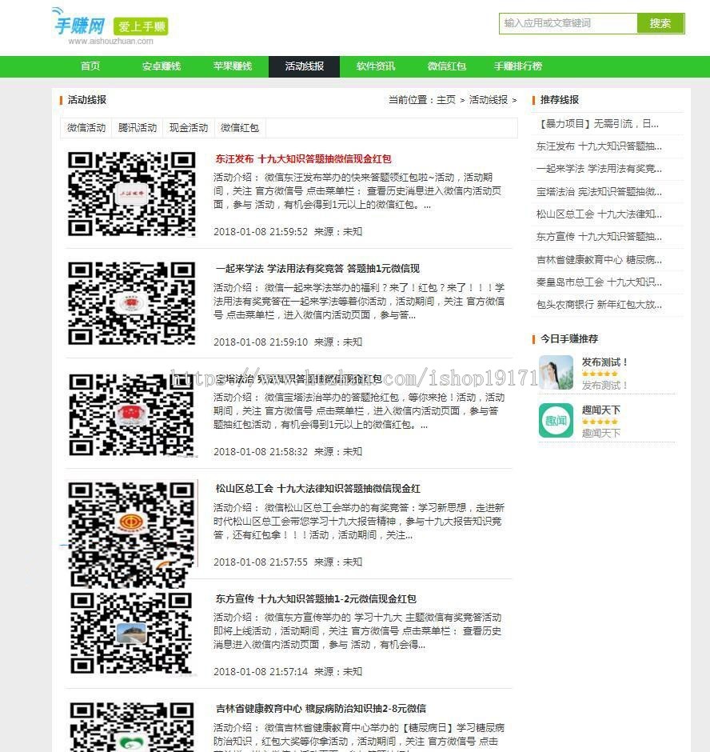Open the 安卓赚钱 navigation menu item
This screenshot has width=710, height=752.
pos(161,66)
